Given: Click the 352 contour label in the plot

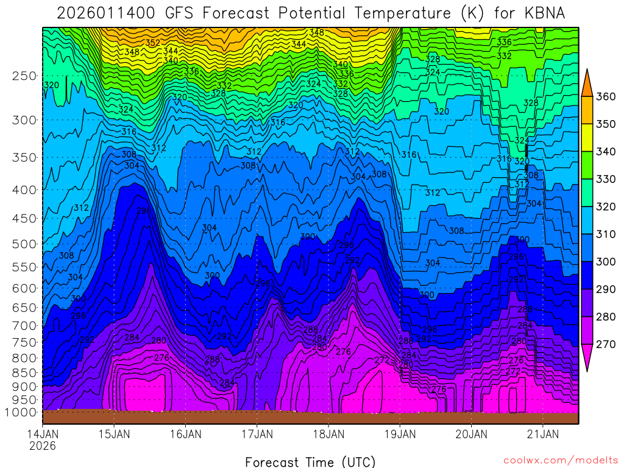Looking at the screenshot, I should [x=153, y=43].
